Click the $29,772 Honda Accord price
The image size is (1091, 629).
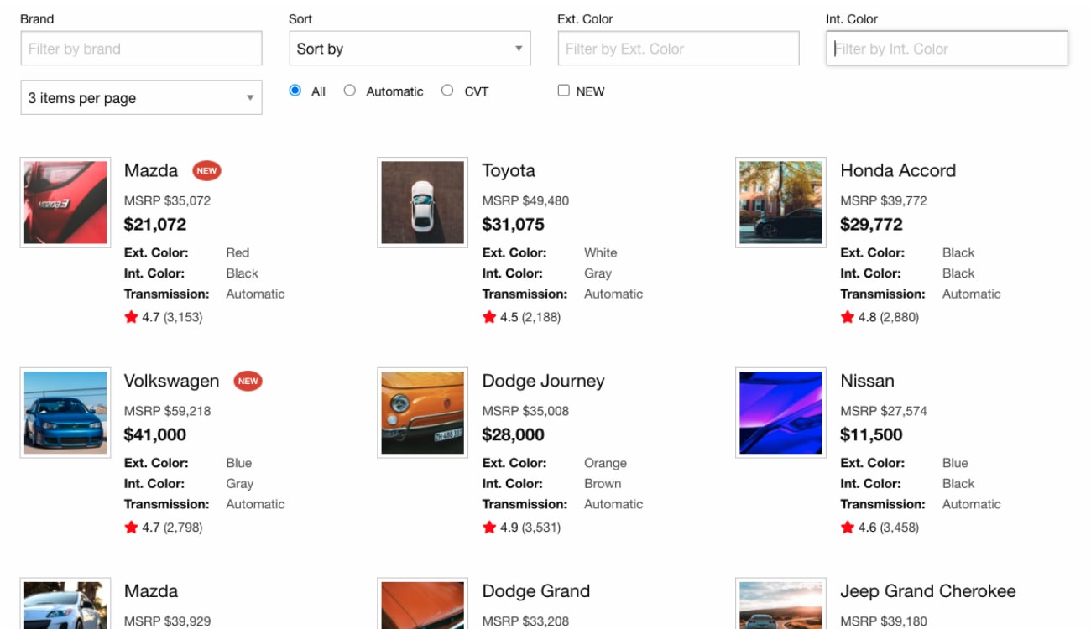871,225
